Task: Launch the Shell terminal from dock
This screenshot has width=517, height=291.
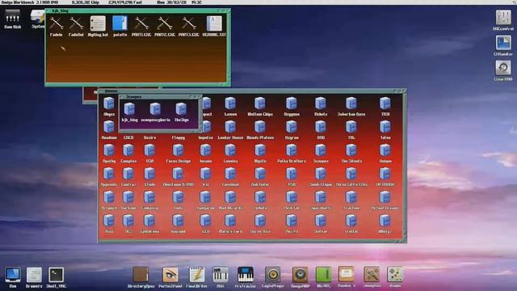Action: point(56,275)
